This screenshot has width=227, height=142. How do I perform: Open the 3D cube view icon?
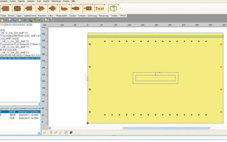(113, 8)
